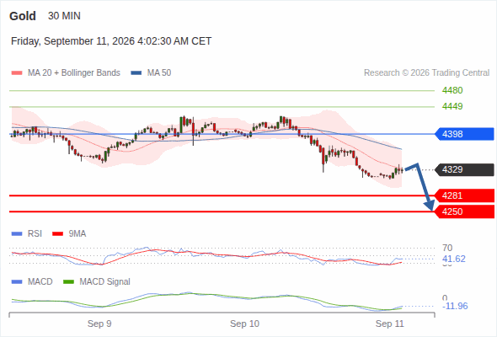Click the red 4250 support price tag
This screenshot has width=497, height=337.
[464, 211]
